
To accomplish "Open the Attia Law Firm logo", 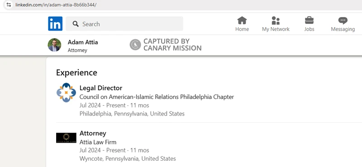I will [66, 138].
